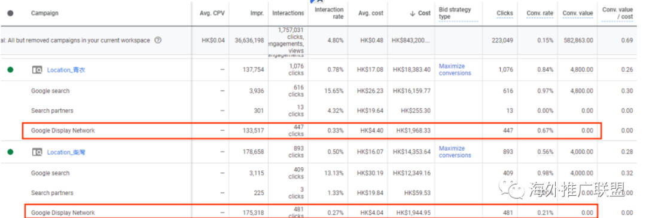This screenshot has width=646, height=218.
Task: Click the sort arrow on Cost column
Action: point(412,13)
